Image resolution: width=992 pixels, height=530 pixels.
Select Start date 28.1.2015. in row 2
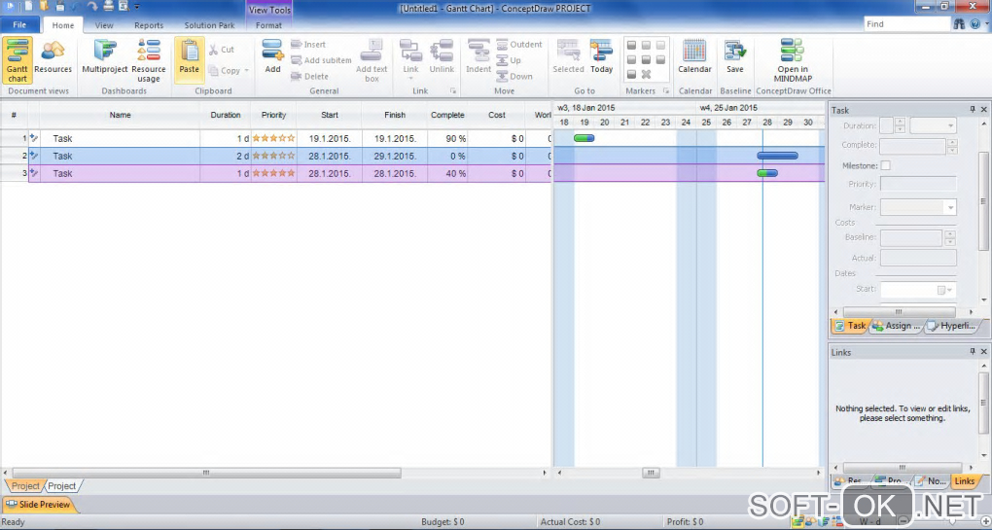tap(329, 156)
